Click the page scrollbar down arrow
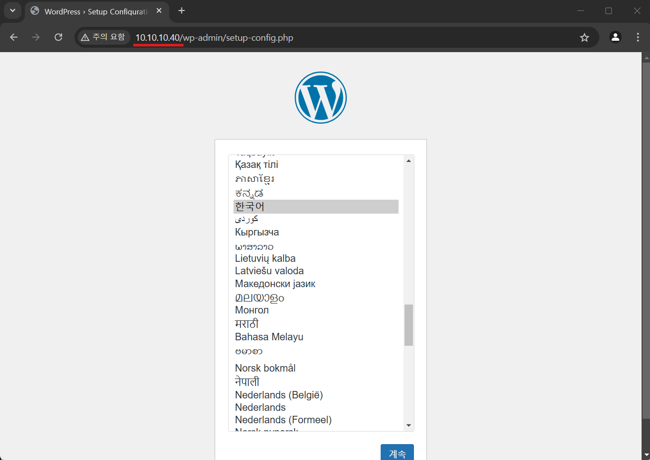The image size is (650, 460). (x=646, y=455)
